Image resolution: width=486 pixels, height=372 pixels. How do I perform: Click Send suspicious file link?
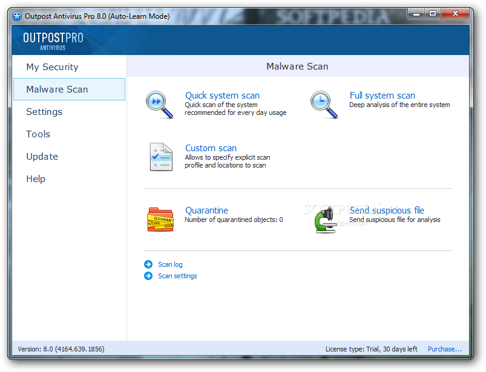pos(387,210)
